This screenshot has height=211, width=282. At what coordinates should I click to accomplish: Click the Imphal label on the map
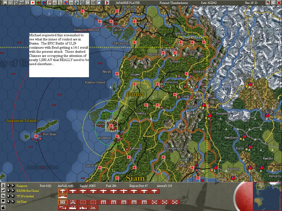[x=152, y=54]
